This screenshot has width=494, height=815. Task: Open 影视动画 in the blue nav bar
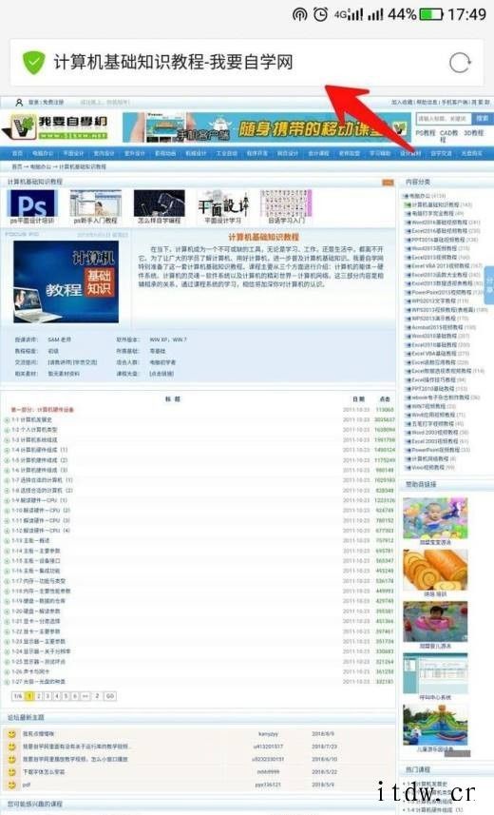165,153
